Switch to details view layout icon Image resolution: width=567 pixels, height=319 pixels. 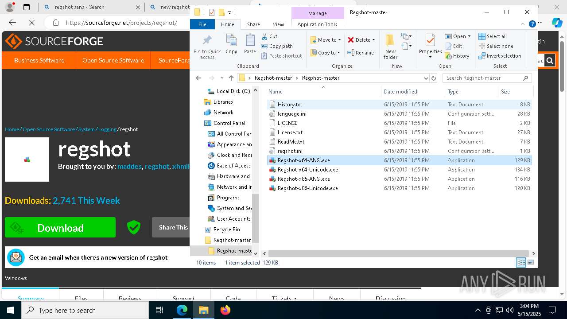click(521, 263)
